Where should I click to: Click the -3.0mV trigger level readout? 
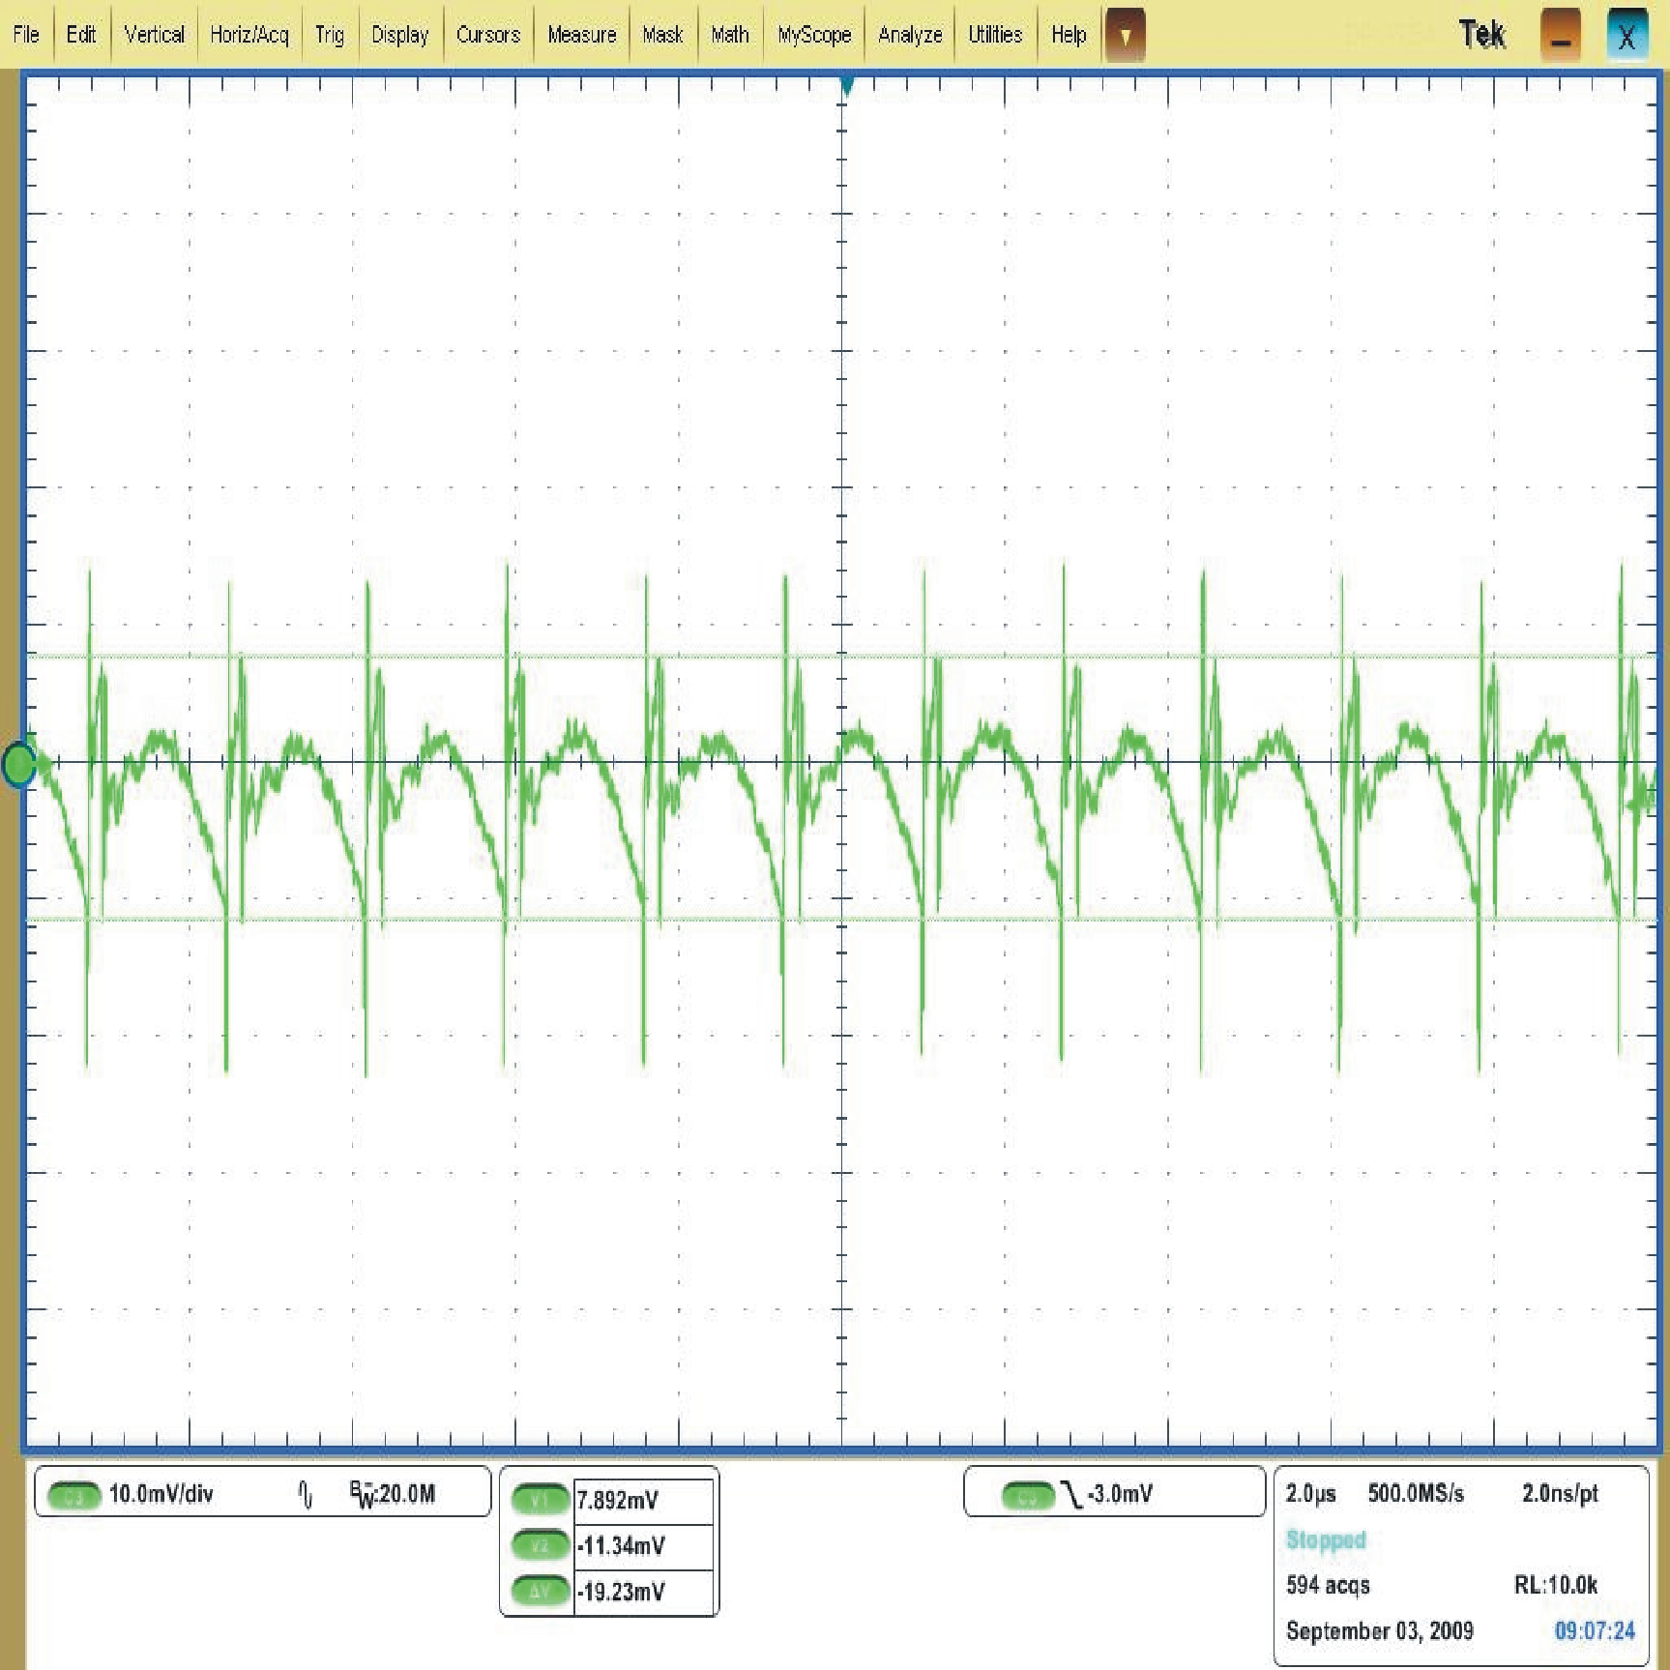1120,1494
